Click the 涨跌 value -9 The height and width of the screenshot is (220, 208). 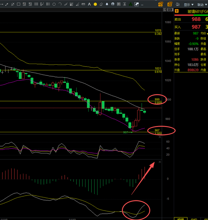pyautogui.click(x=197, y=39)
